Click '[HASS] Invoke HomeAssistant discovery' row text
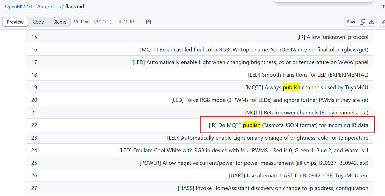385x196 pixels. pyautogui.click(x=273, y=188)
